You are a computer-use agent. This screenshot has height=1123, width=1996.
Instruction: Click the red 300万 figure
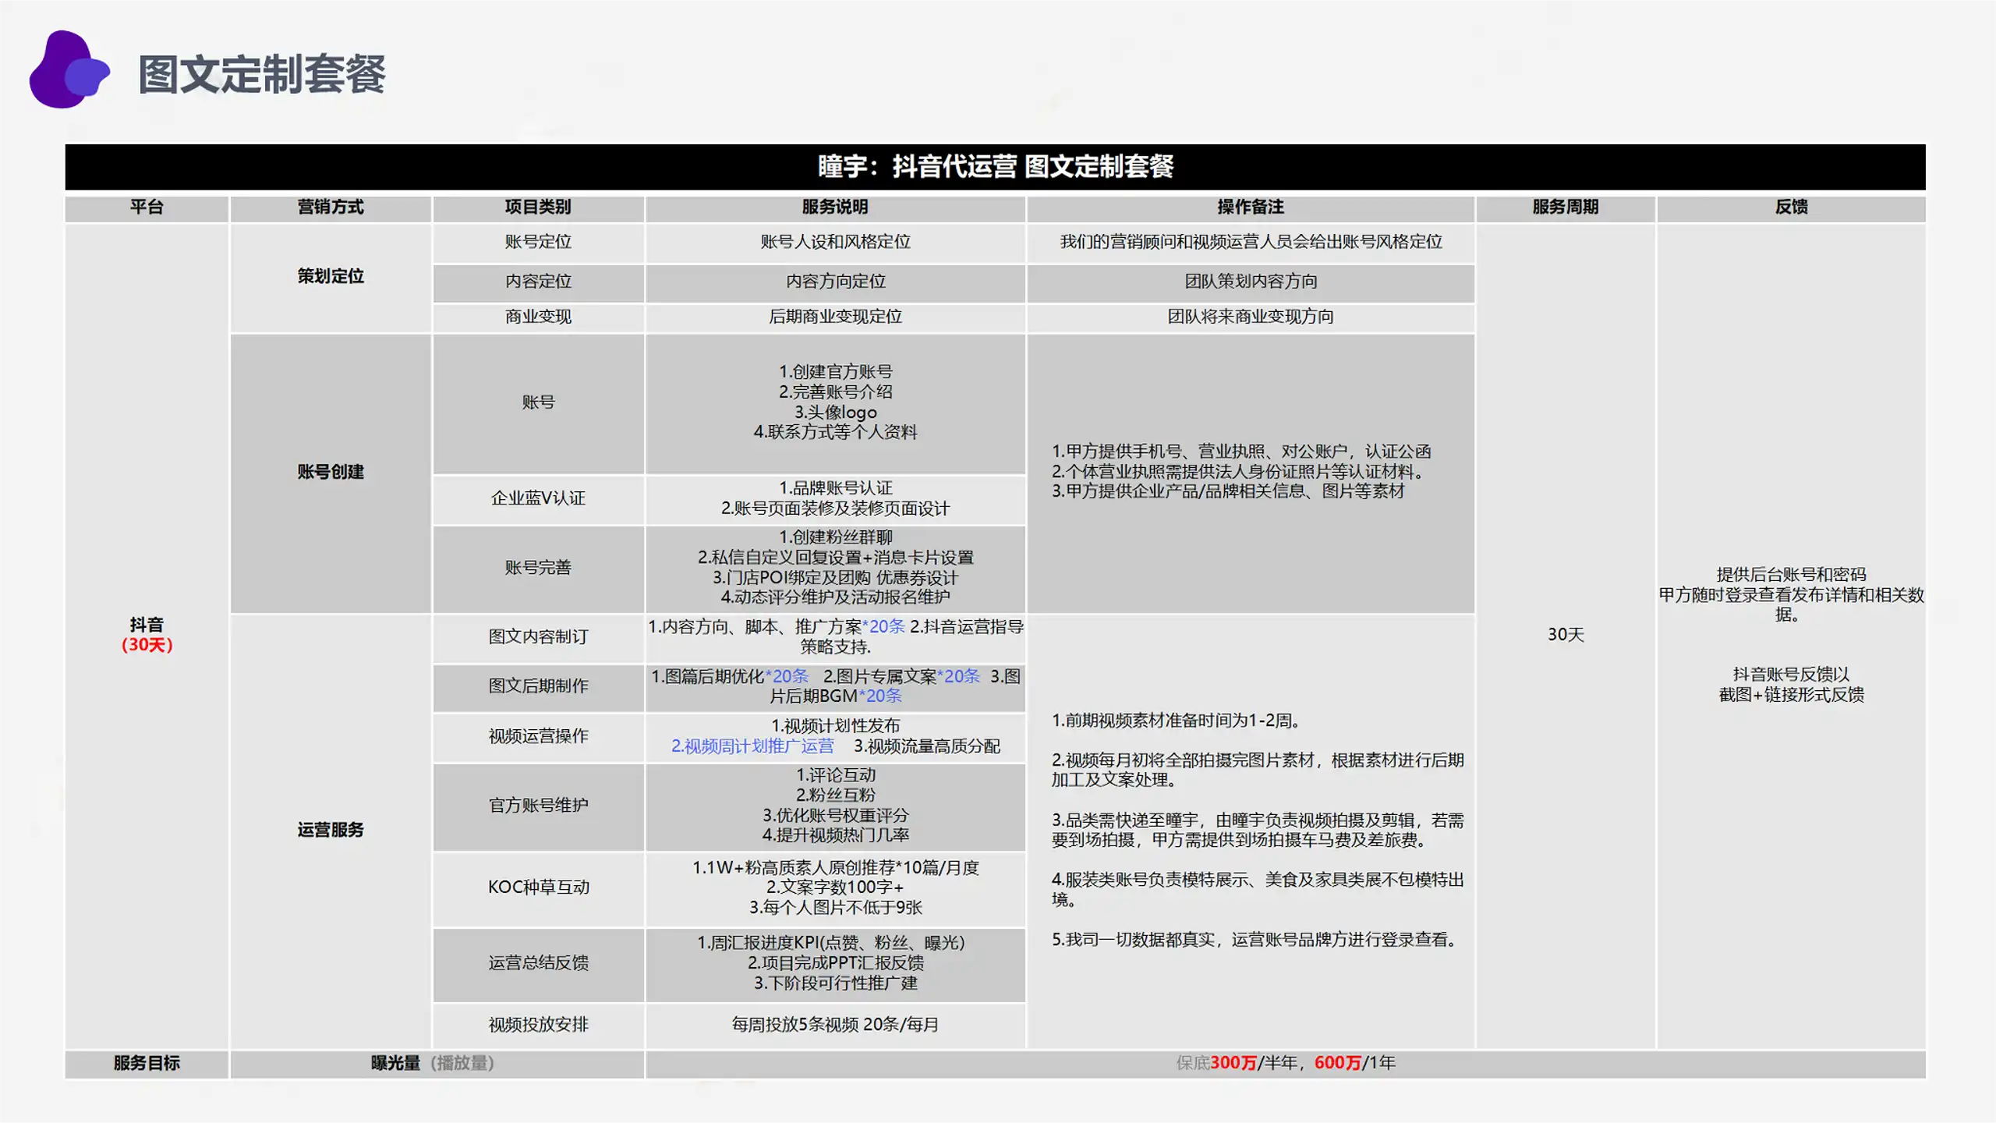pos(1233,1064)
